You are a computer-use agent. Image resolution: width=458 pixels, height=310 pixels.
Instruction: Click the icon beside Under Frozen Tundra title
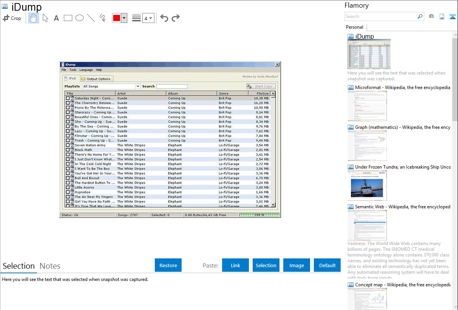[x=351, y=167]
